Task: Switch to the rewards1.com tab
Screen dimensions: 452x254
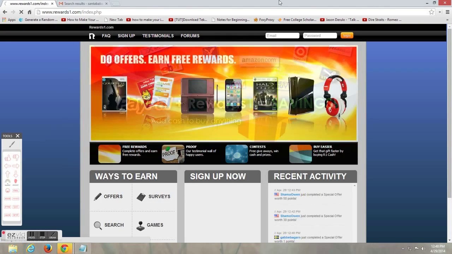Action: [29, 4]
